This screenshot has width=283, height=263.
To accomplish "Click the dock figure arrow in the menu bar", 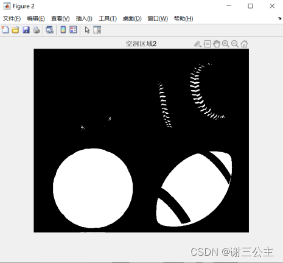I will (x=279, y=18).
